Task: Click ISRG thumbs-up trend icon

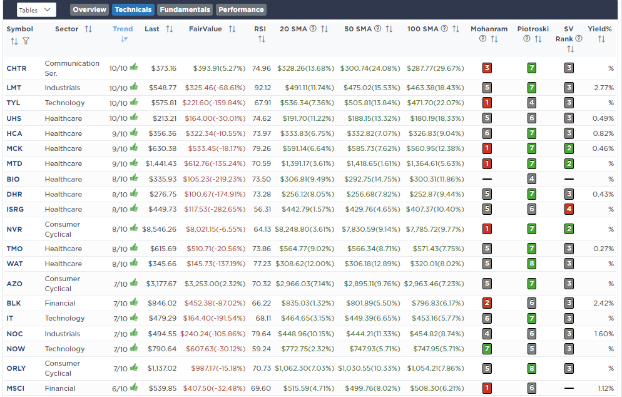Action: tap(134, 208)
